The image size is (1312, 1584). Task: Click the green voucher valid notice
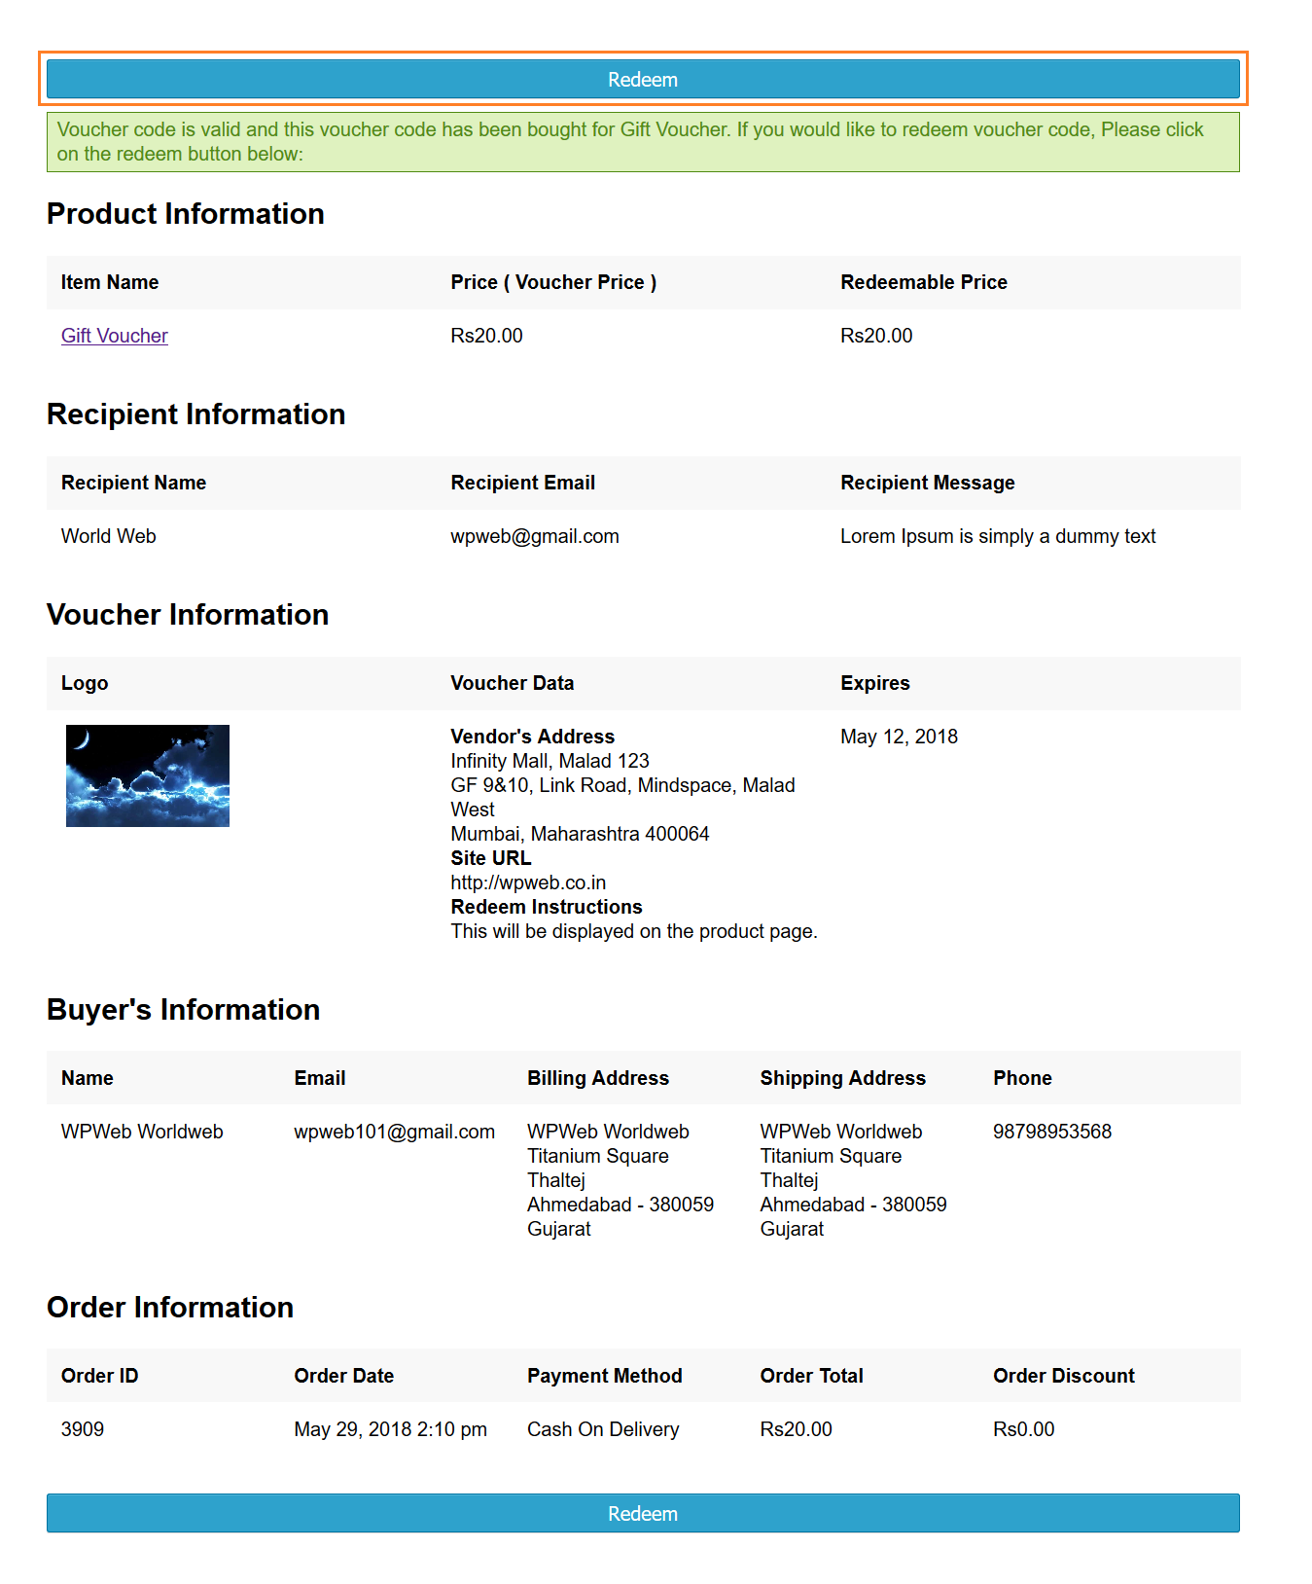tap(643, 142)
